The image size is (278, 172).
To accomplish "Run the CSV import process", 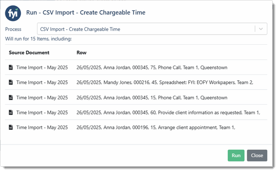I will pyautogui.click(x=236, y=156).
